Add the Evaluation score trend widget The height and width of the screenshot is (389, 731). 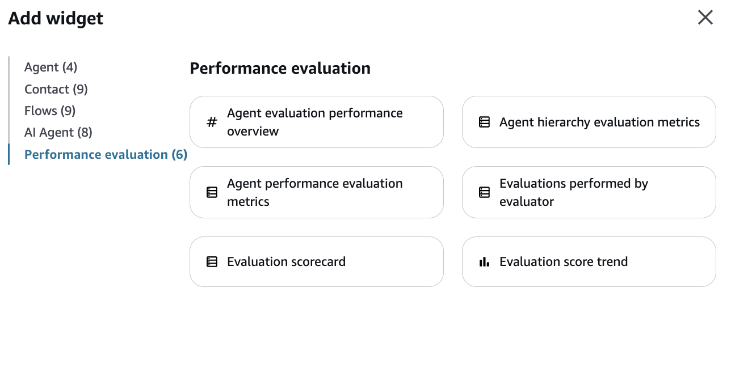589,261
